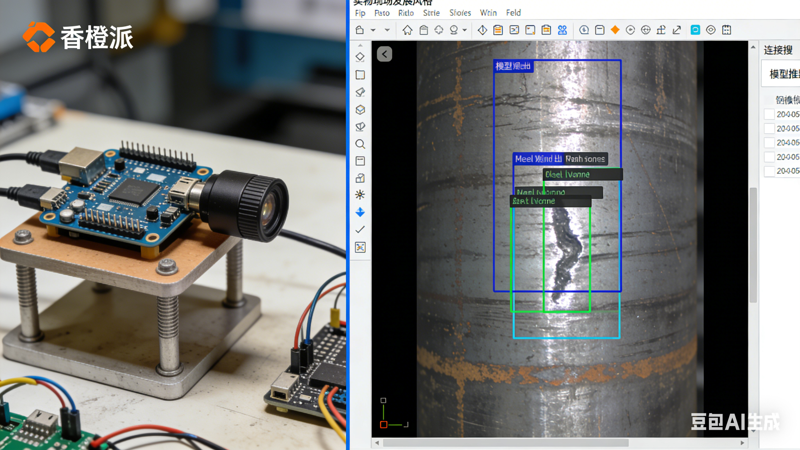Expand the dropdown next to webcam icon
This screenshot has width=800, height=450.
click(x=464, y=30)
